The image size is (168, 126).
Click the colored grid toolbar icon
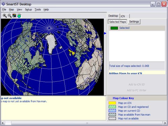14,15
